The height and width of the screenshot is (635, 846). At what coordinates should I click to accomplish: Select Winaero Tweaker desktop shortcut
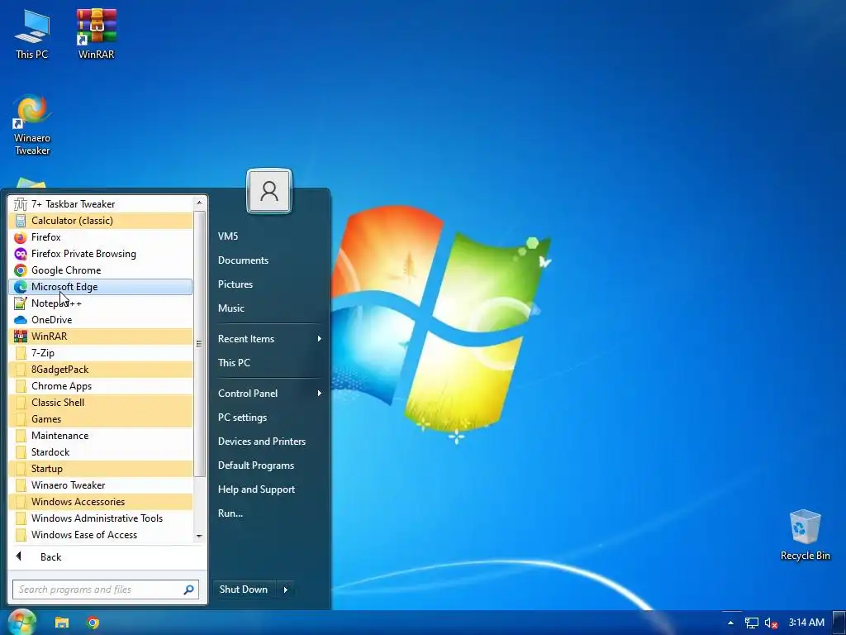(x=32, y=126)
